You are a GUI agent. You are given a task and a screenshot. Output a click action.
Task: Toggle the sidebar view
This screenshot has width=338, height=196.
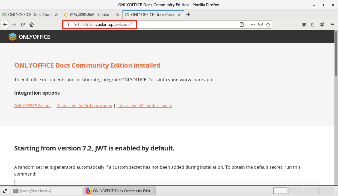[313, 25]
